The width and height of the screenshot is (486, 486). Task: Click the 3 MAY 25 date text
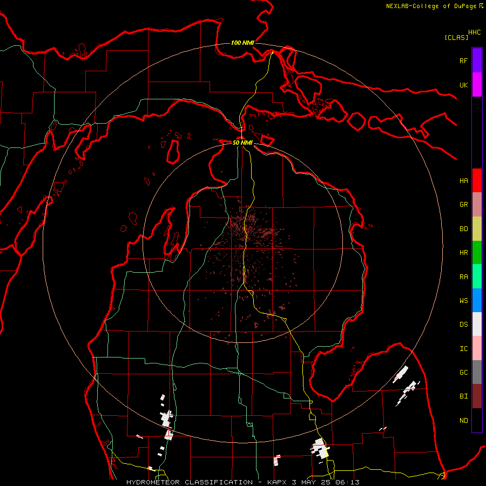tap(312, 482)
